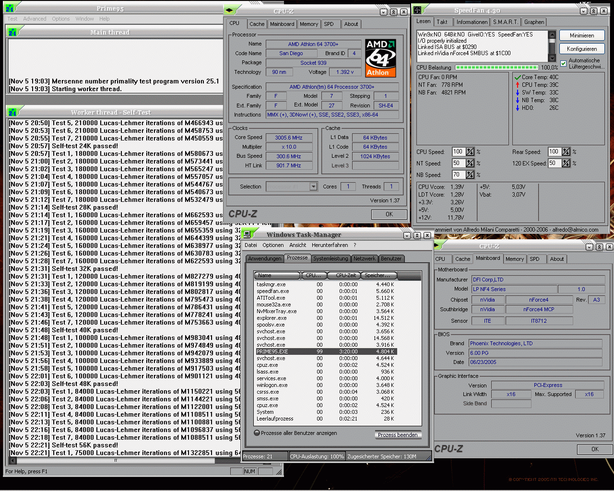Open the Ansicht menu in Task-Manager
This screenshot has width=614, height=491.
click(297, 245)
